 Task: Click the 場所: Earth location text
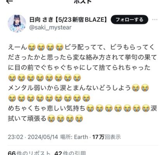point(74,137)
